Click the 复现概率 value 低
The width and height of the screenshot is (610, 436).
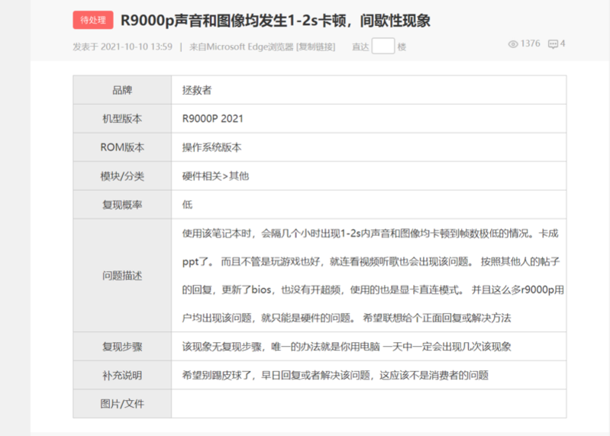pyautogui.click(x=187, y=205)
